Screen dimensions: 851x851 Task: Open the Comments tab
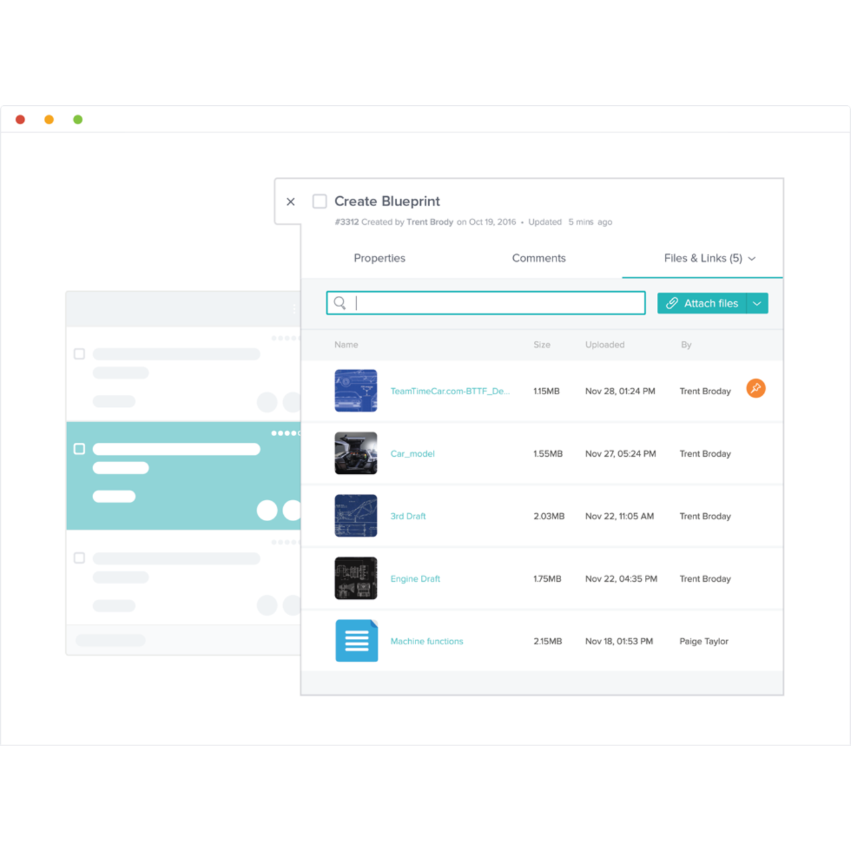539,258
